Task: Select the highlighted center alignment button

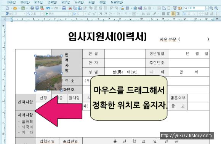Action: [173, 14]
